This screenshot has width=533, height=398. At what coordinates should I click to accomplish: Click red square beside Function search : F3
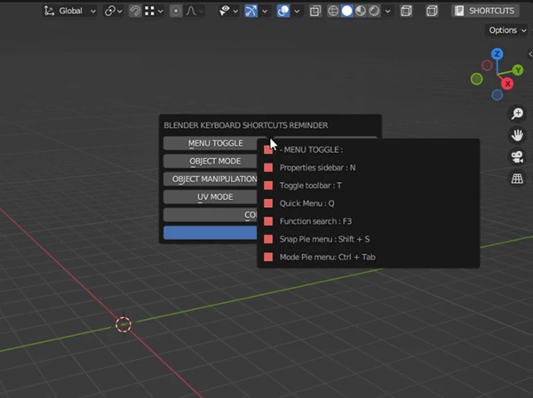pos(268,221)
